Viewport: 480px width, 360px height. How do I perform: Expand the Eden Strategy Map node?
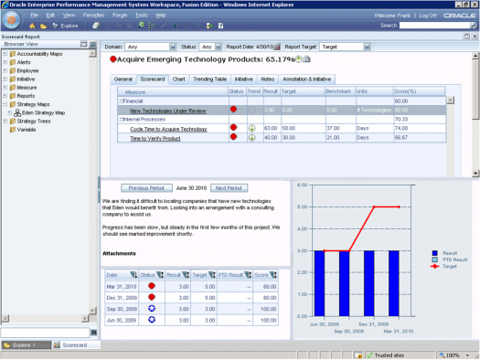pyautogui.click(x=9, y=112)
